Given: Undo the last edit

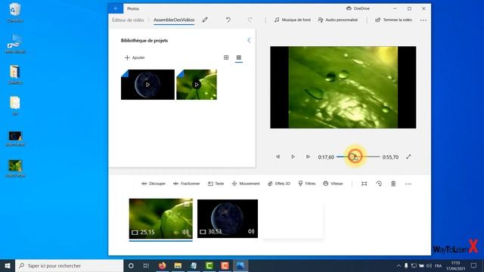Looking at the screenshot, I should point(228,20).
